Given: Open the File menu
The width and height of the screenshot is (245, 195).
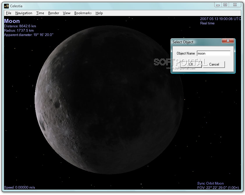Looking at the screenshot, I should pos(9,13).
